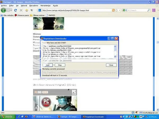Open the address bar history dropdown
159x119 pixels.
point(120,10)
